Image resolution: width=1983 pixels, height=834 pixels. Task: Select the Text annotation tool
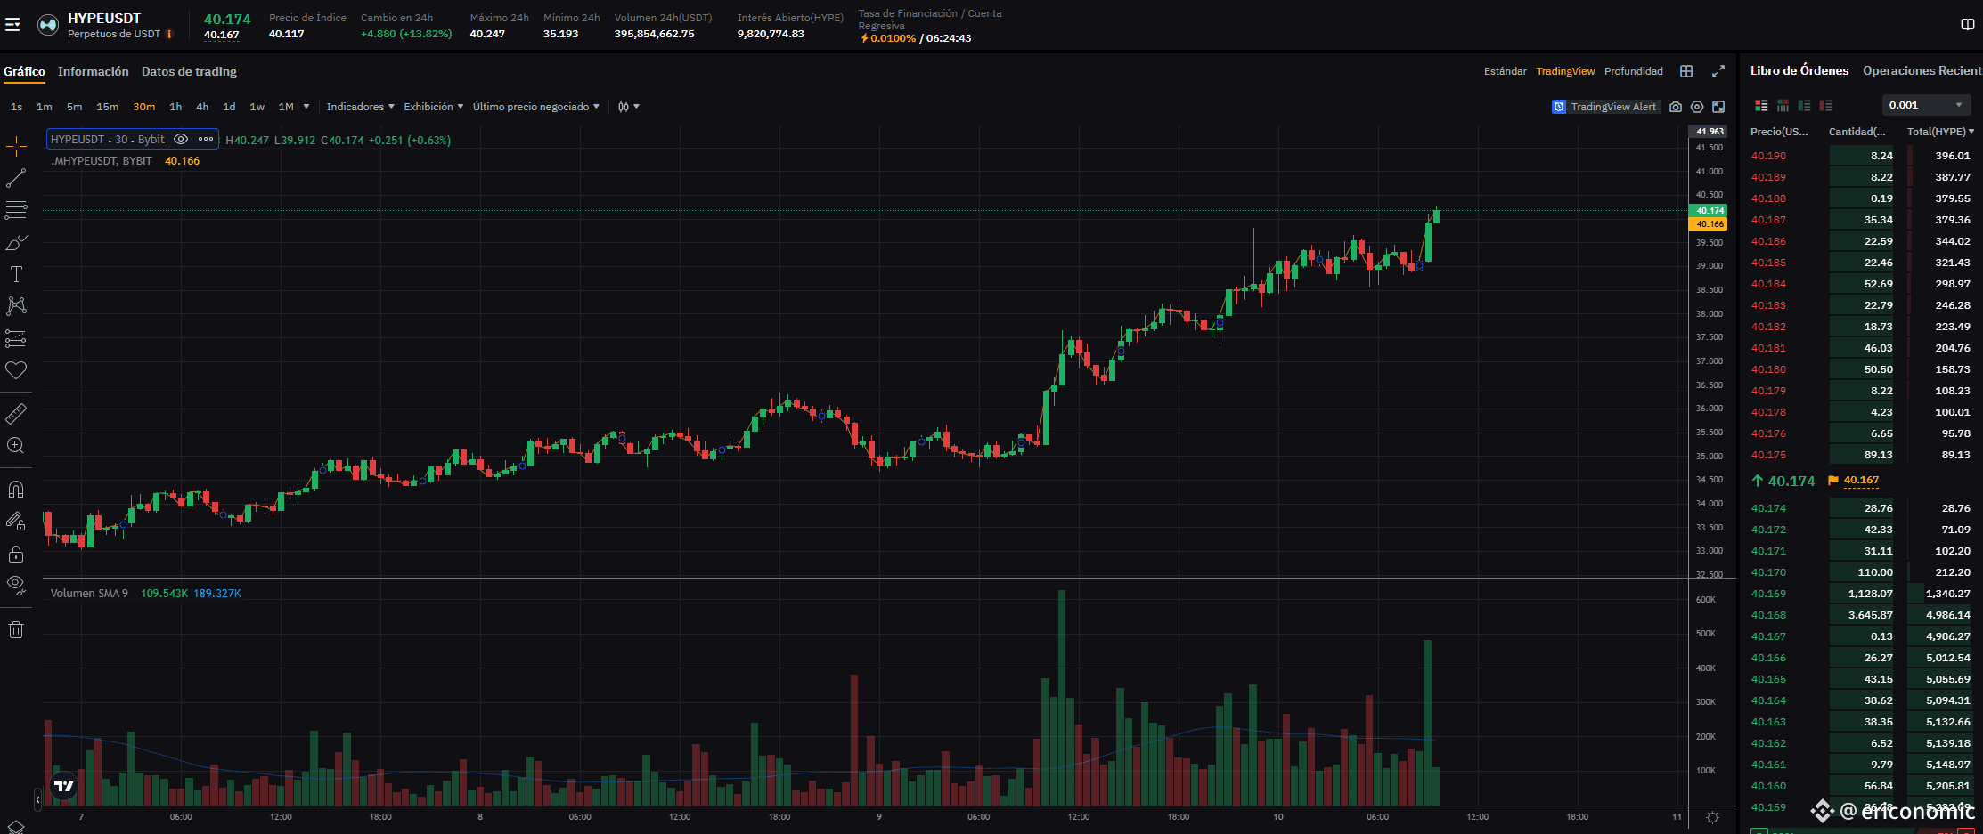coord(16,274)
